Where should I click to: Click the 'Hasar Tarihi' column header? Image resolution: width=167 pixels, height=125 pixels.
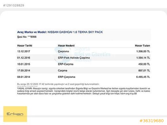(x=24, y=46)
